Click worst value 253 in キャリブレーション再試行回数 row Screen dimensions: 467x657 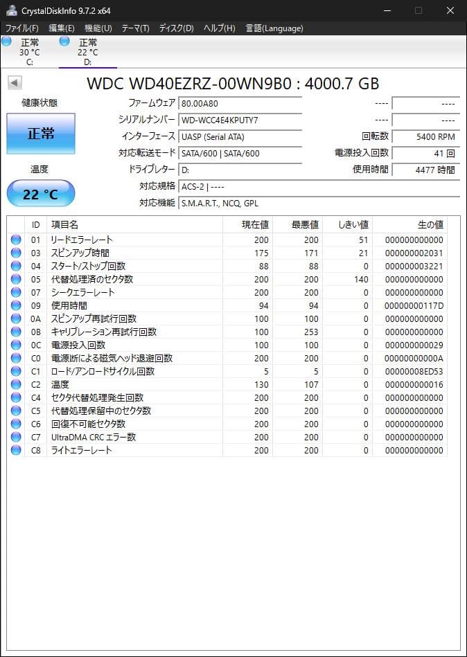click(311, 332)
